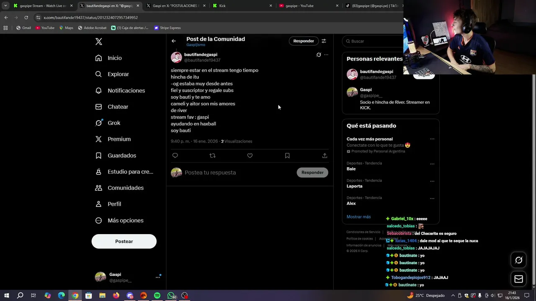Open YouTube bookmark
The width and height of the screenshot is (536, 301).
pos(45,28)
